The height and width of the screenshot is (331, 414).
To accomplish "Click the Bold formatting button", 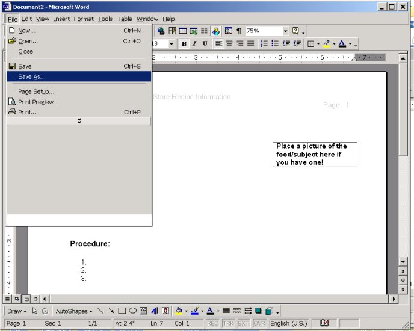I will coord(184,44).
